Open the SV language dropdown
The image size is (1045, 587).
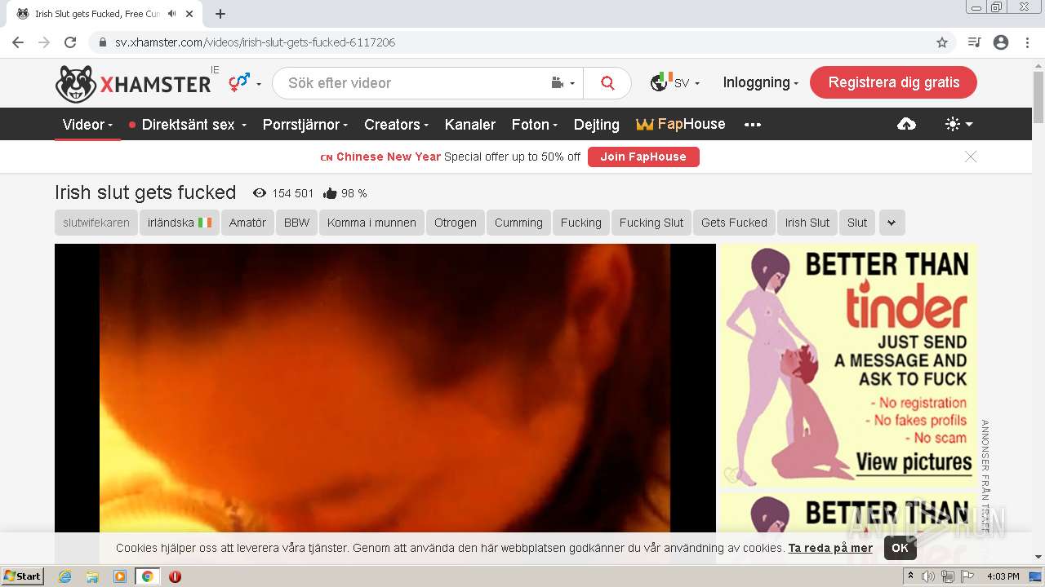point(674,83)
